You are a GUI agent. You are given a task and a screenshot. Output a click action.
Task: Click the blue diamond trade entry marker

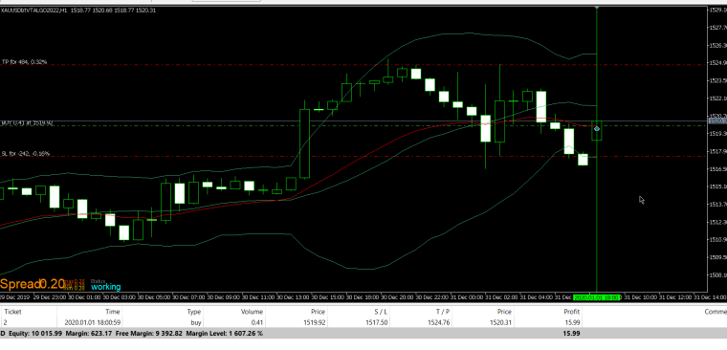tap(597, 128)
